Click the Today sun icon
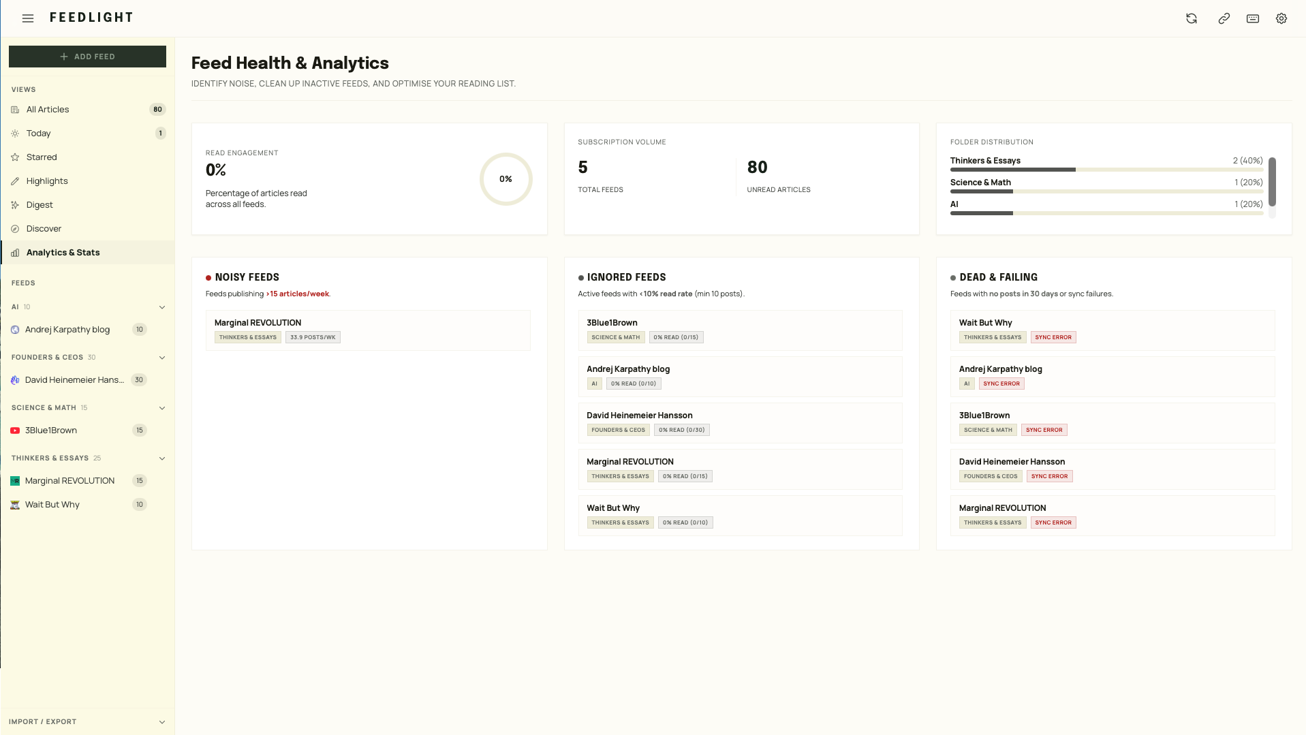The width and height of the screenshot is (1306, 735). click(x=15, y=134)
